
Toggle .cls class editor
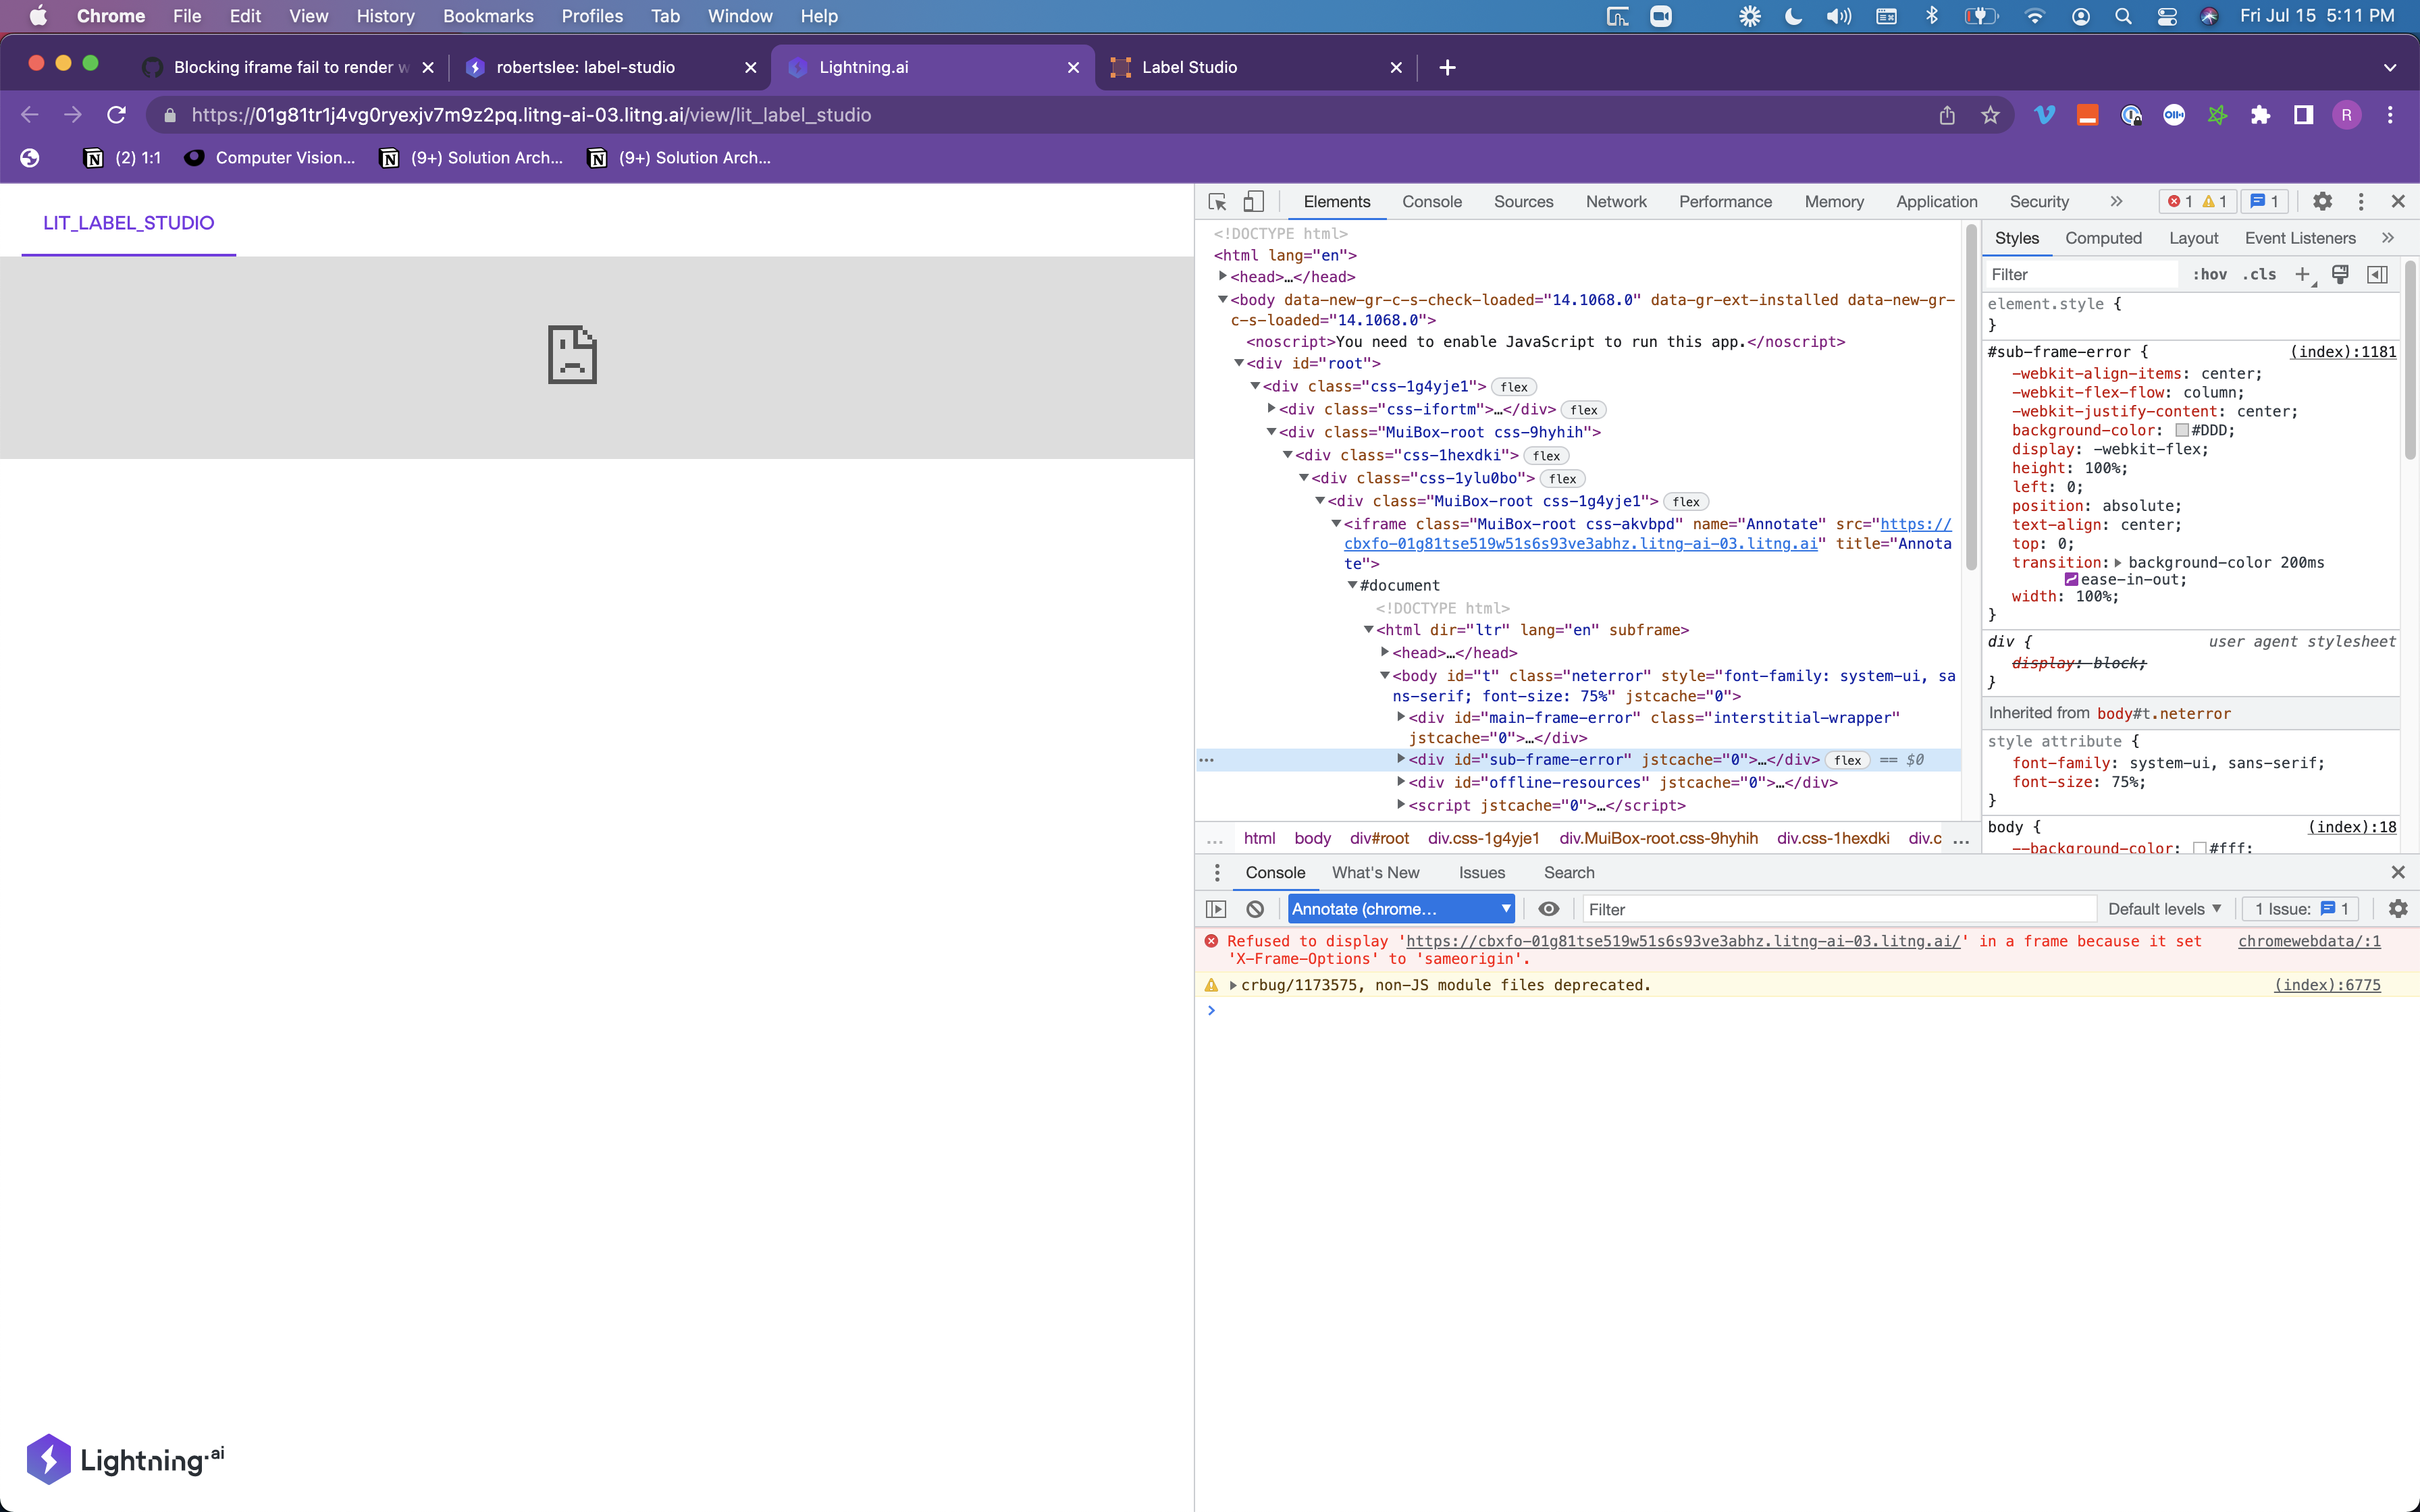2259,274
